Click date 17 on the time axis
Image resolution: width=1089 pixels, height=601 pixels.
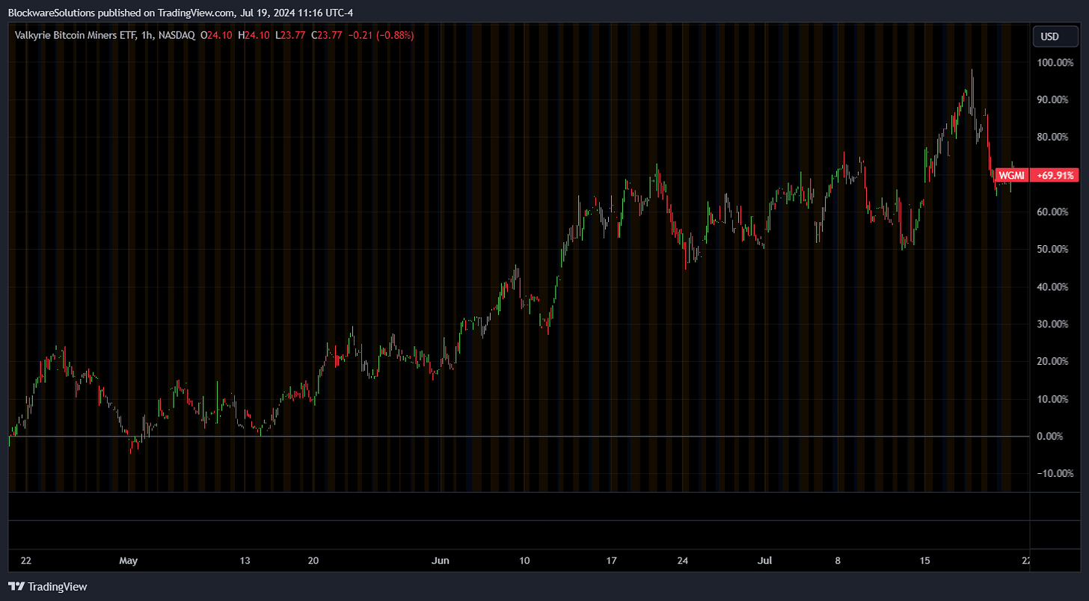pos(611,561)
